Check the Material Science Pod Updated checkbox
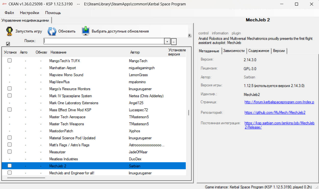 pyautogui.click(x=9, y=138)
